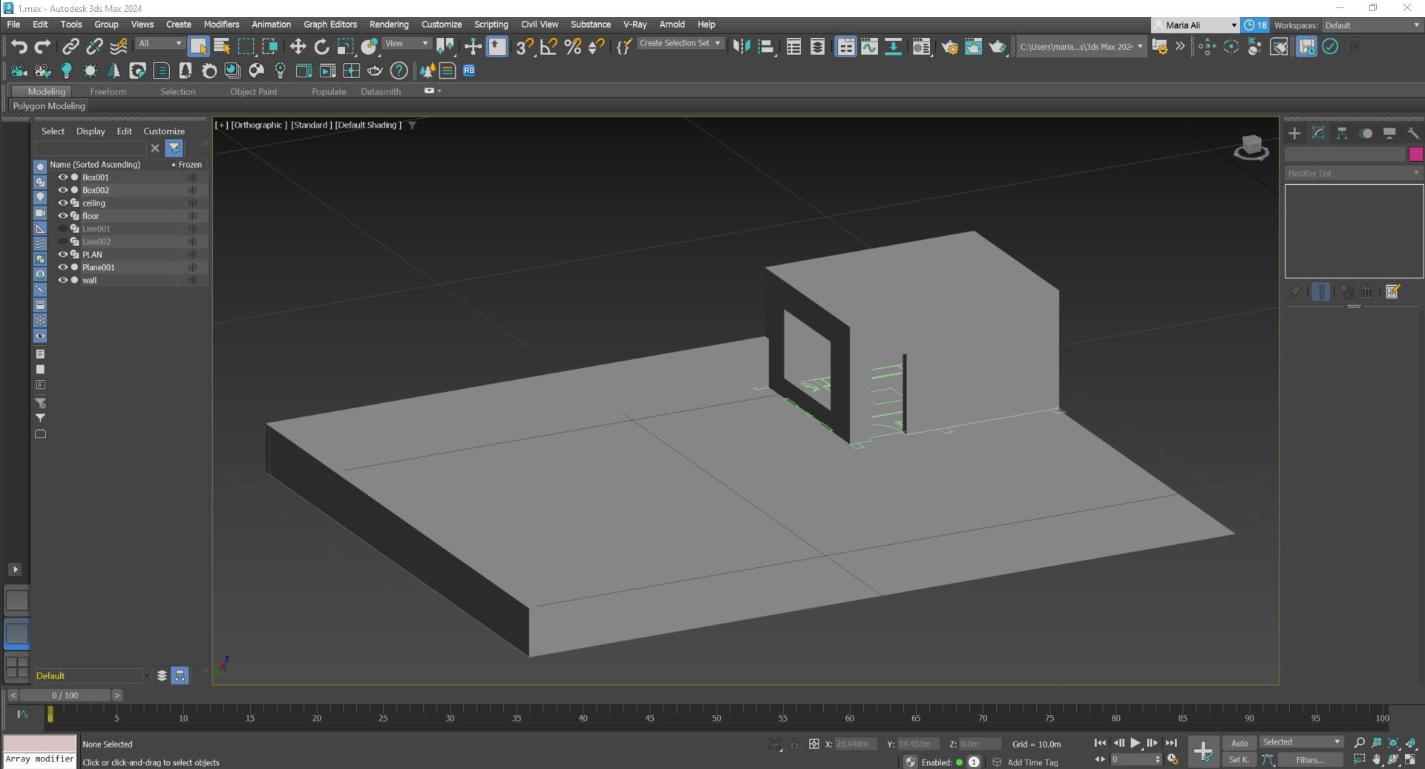Hide the PLAN object eye icon

[x=63, y=255]
